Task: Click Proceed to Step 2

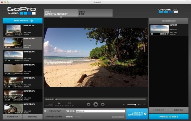Action: point(169,117)
